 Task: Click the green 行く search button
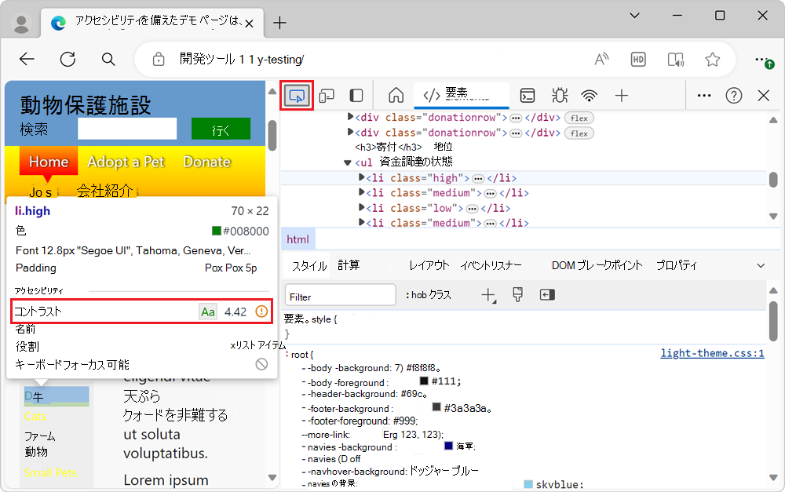(x=221, y=129)
